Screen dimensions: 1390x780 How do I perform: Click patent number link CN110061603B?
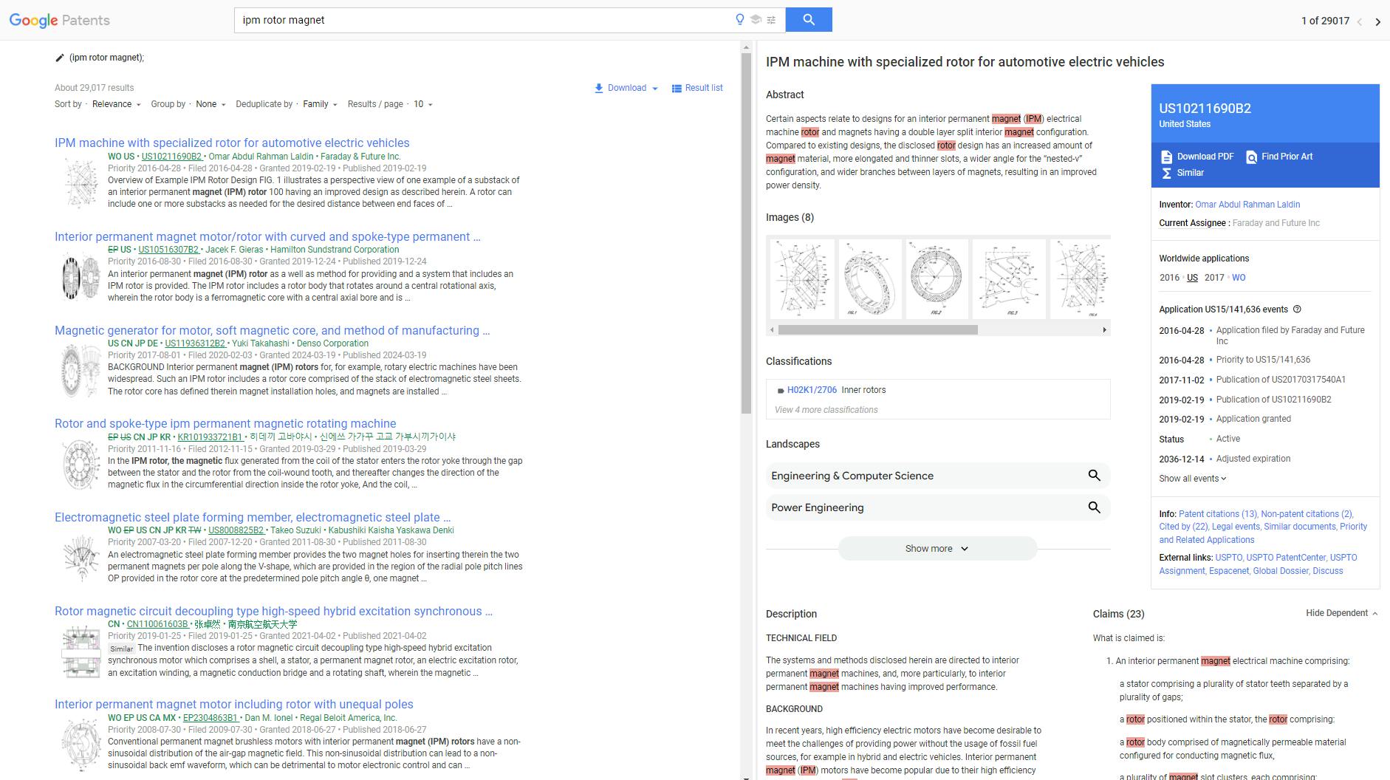point(157,624)
